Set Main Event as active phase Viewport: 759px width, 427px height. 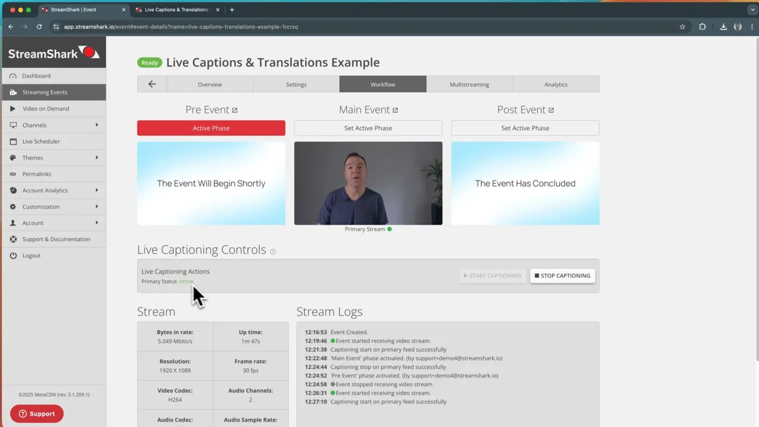coord(368,128)
